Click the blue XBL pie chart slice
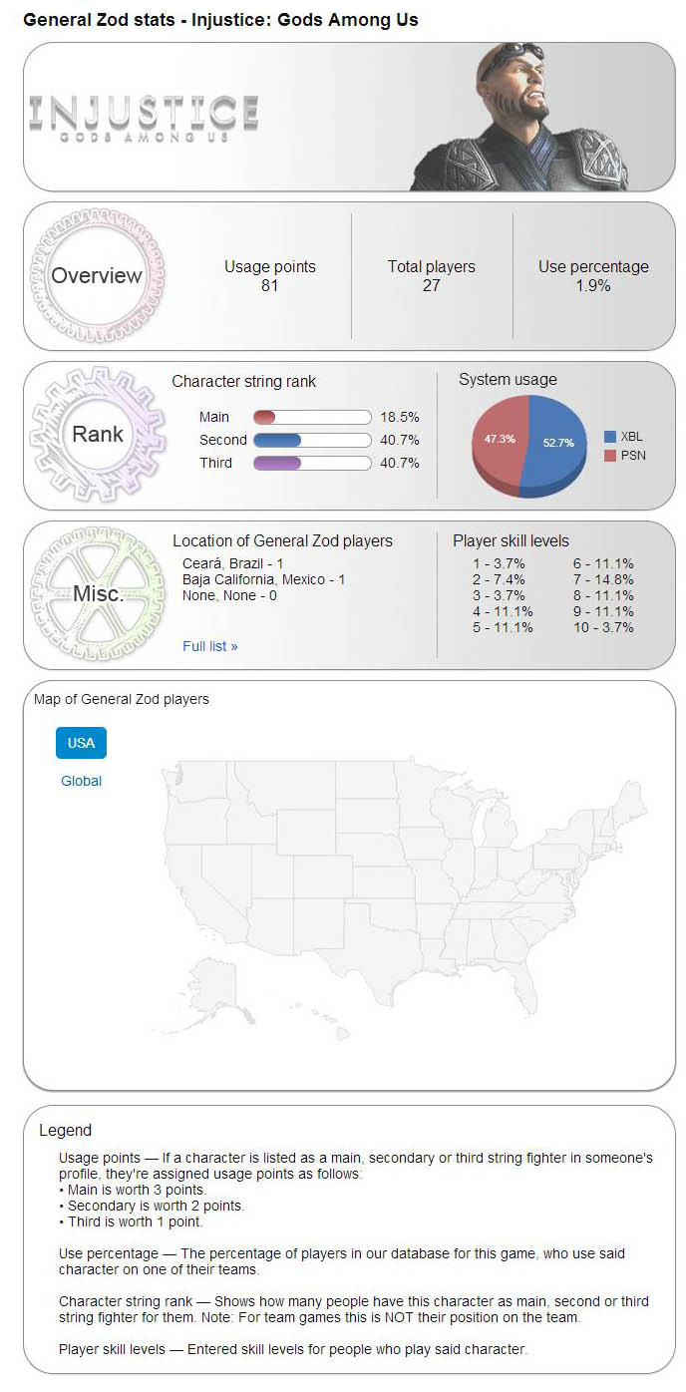The image size is (686, 1392). click(x=556, y=444)
